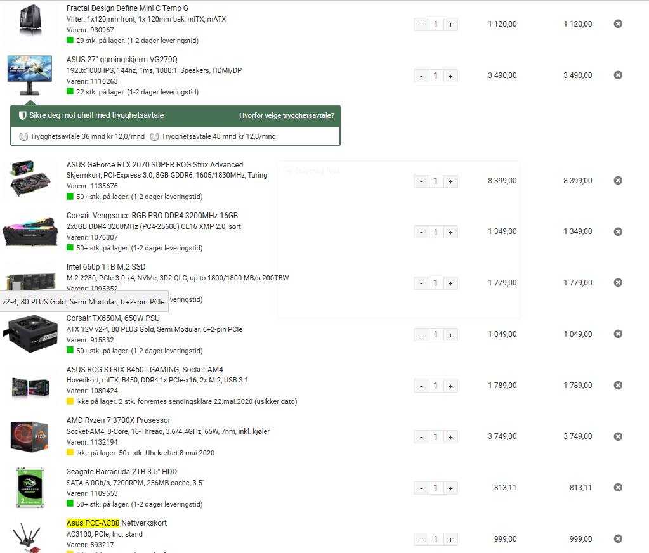Increase quantity of Seagate Barracuda HDD
Image resolution: width=649 pixels, height=553 pixels.
click(450, 488)
